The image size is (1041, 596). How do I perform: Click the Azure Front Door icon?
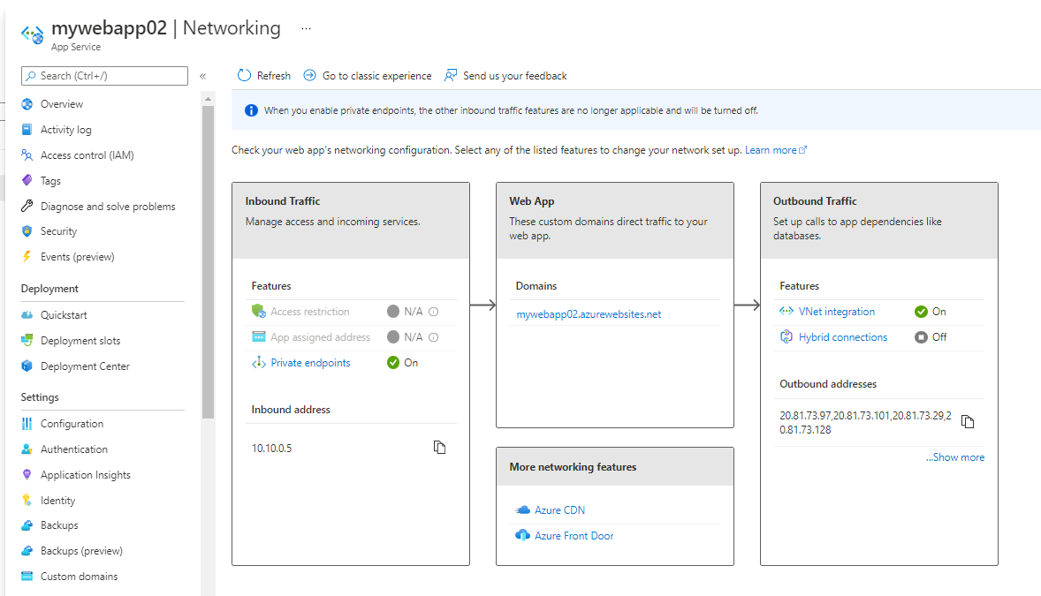[x=522, y=536]
